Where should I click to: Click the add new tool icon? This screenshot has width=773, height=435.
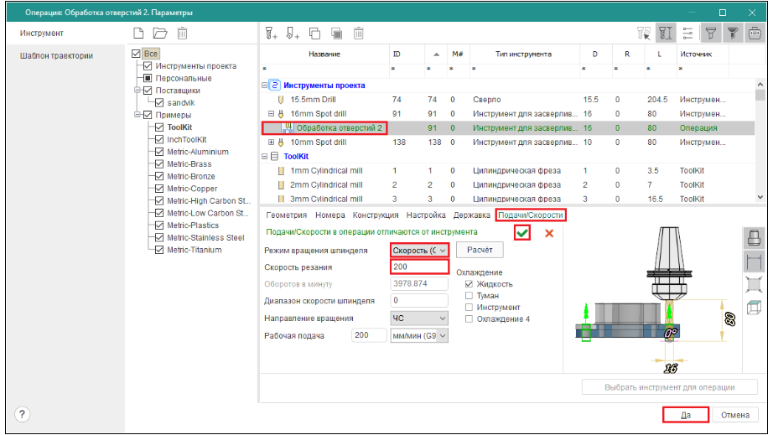click(271, 33)
